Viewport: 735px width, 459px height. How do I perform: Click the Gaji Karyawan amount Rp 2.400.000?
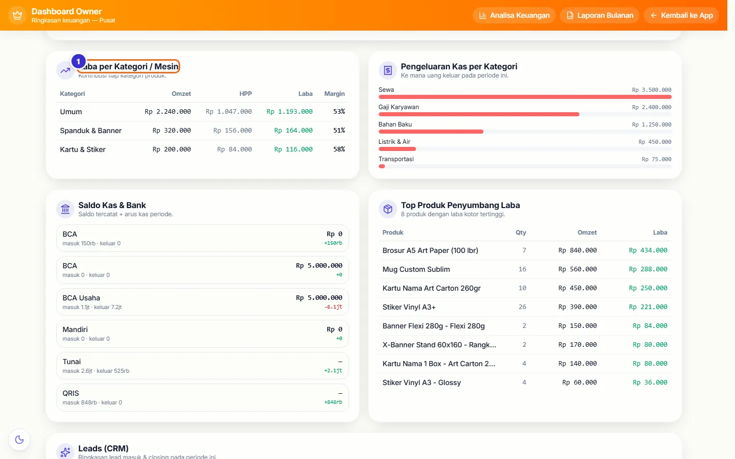tap(652, 107)
